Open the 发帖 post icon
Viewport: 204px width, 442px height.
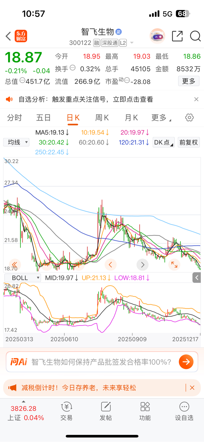coord(106,411)
